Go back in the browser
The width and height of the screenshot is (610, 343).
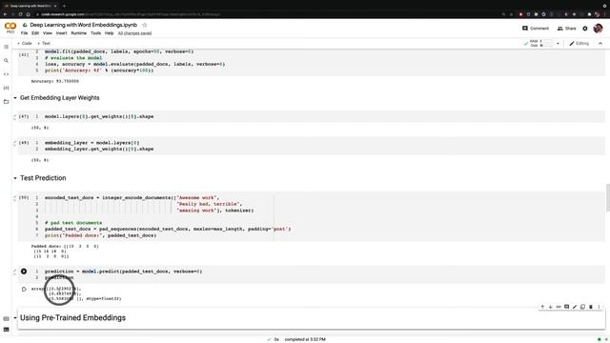tap(5, 14)
